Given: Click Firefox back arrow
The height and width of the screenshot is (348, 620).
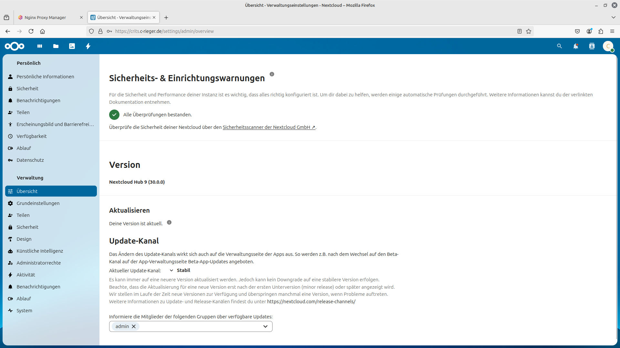Looking at the screenshot, I should 8,31.
